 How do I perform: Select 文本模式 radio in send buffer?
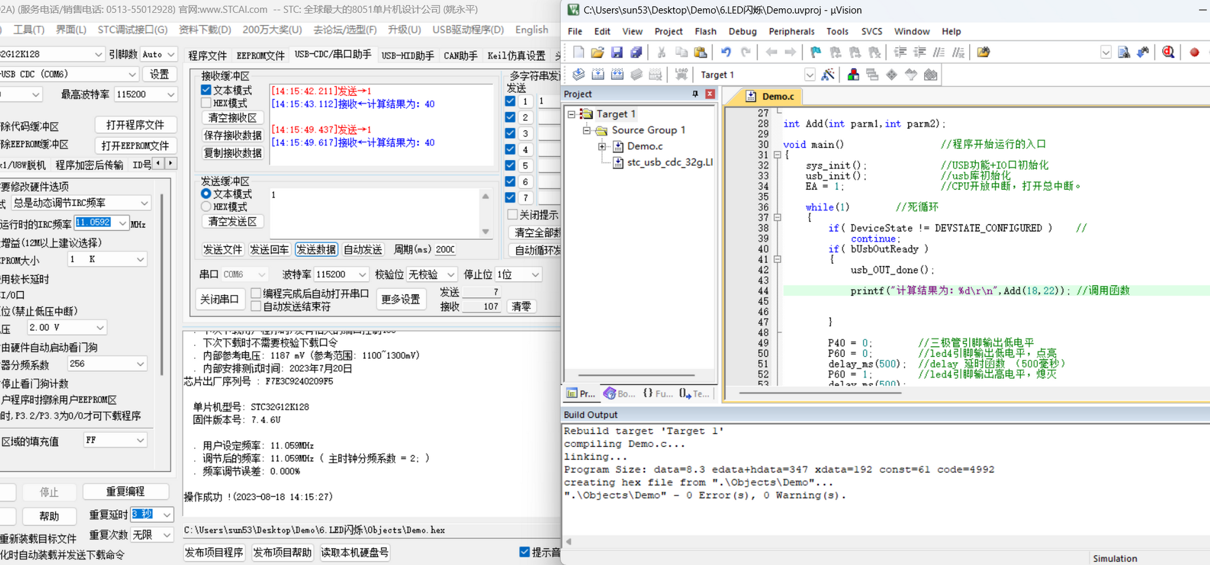(206, 194)
